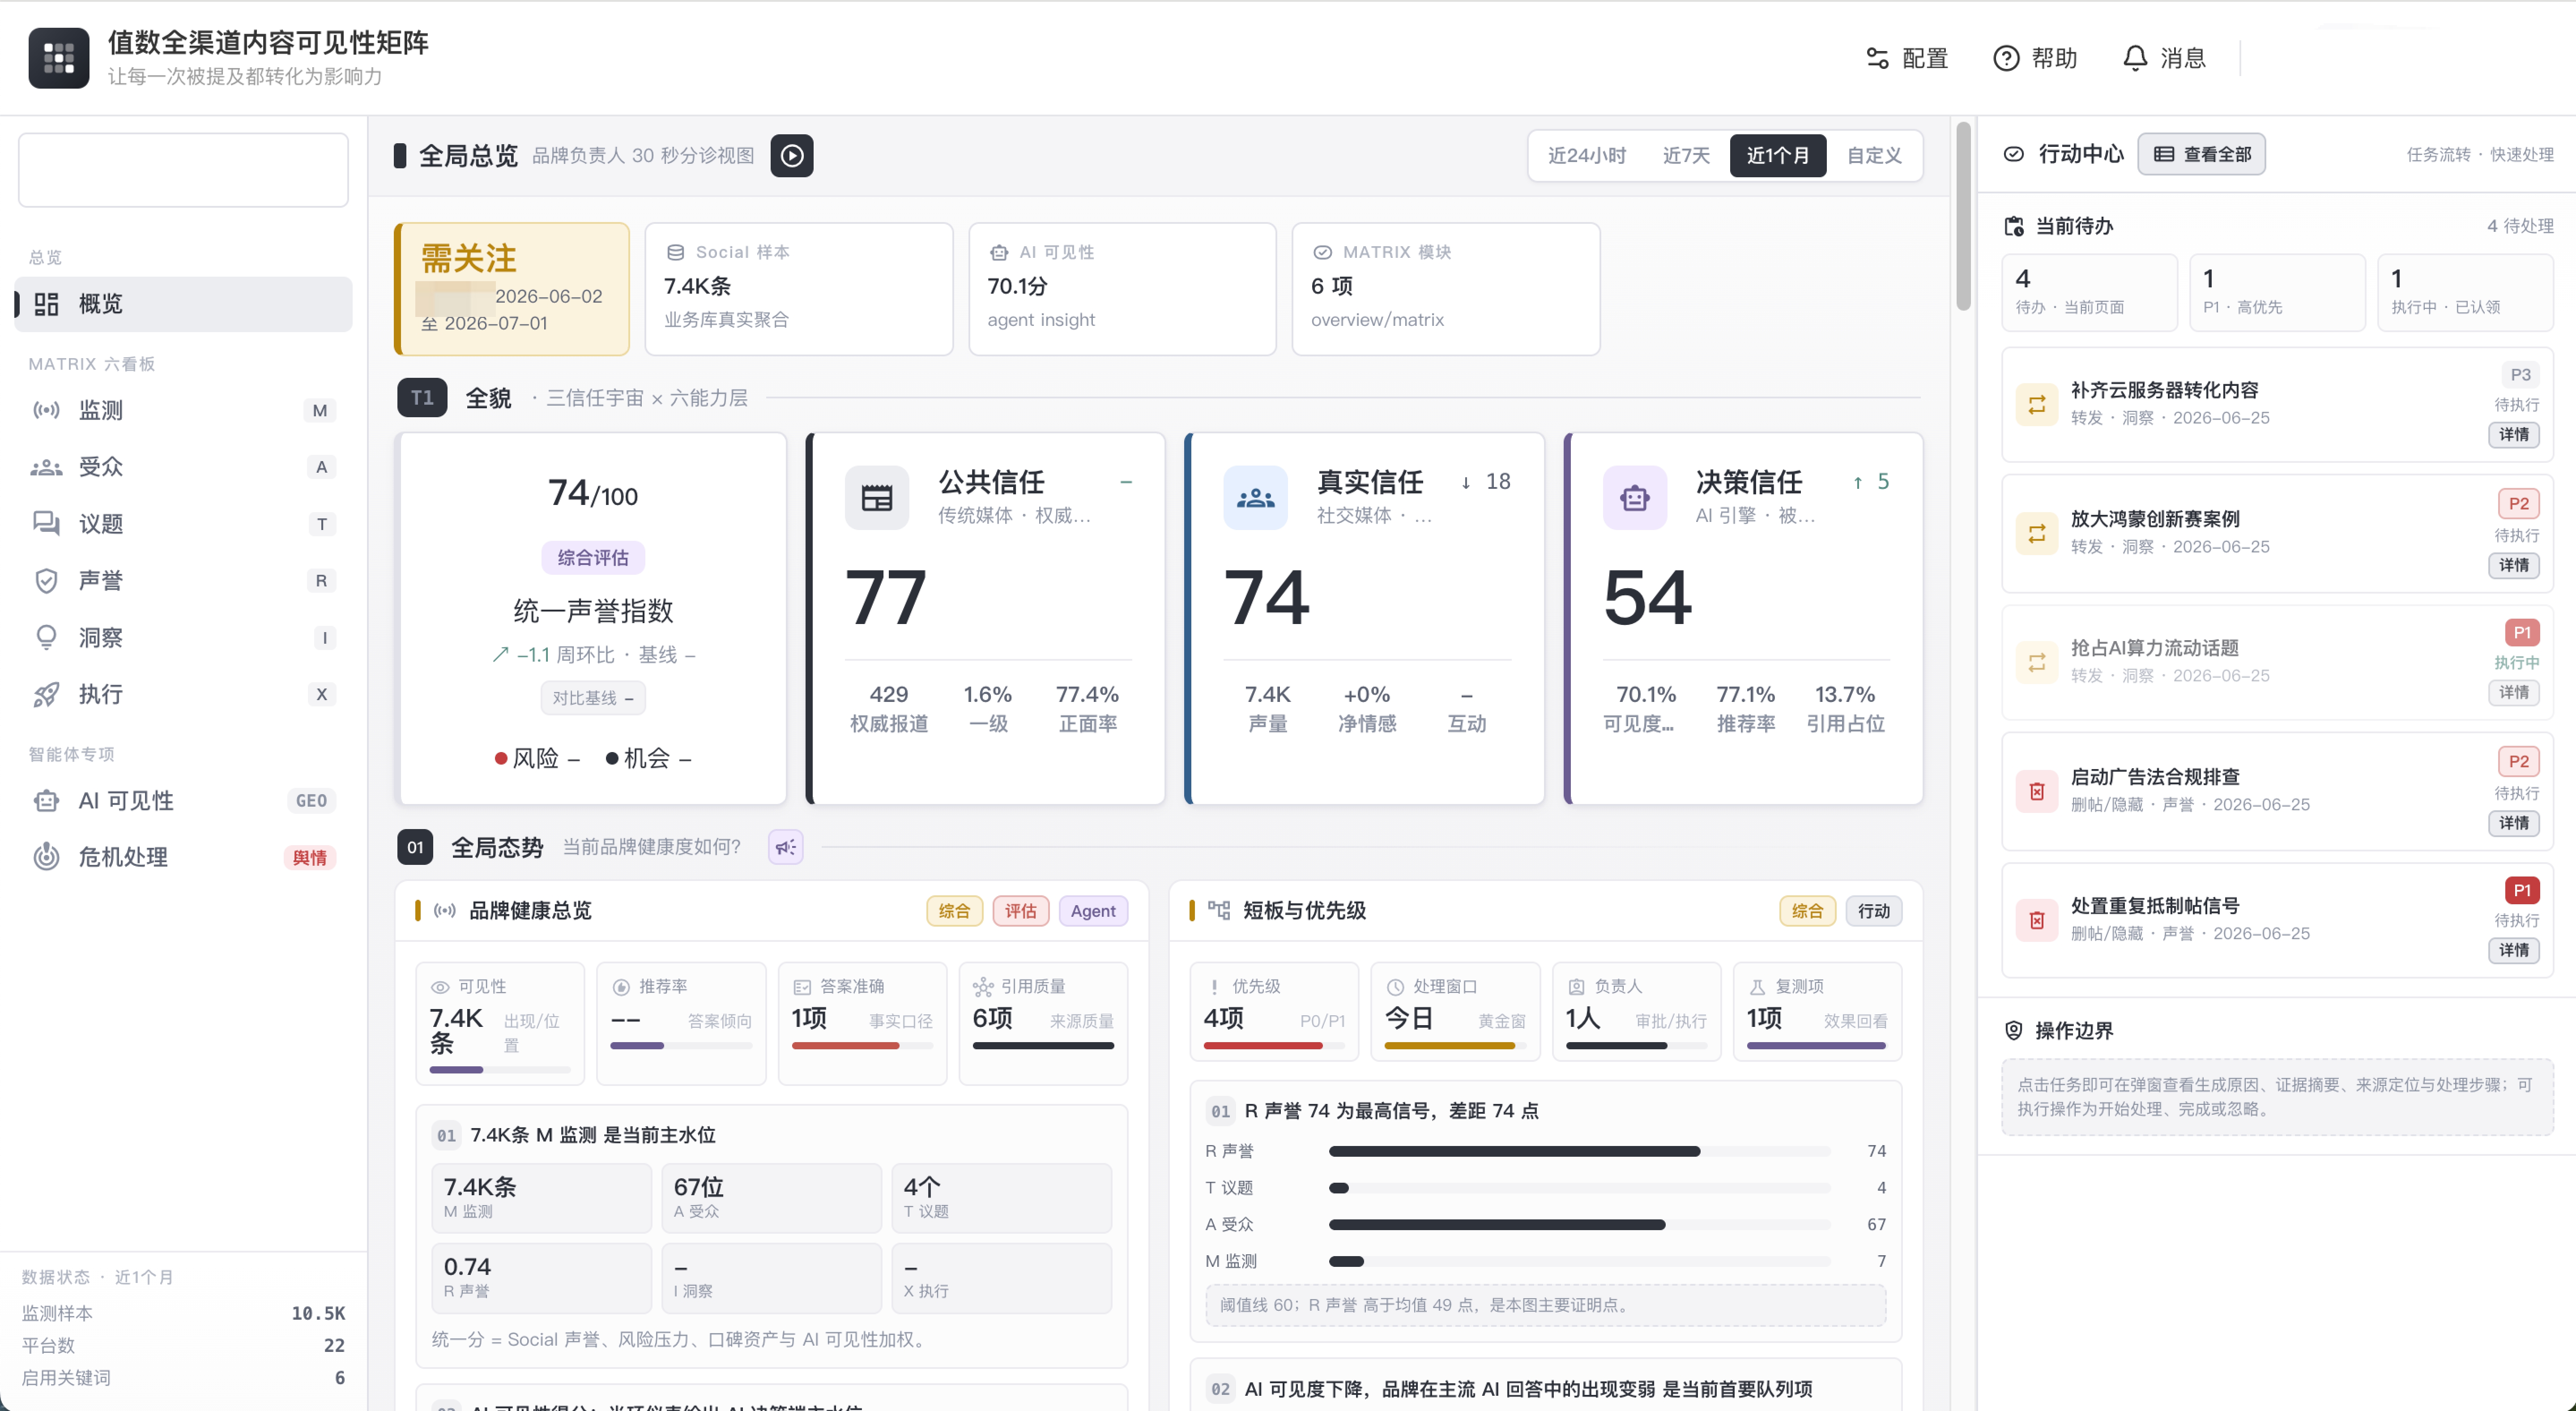2576x1411 pixels.
Task: Switch range to 近24小时
Action: pyautogui.click(x=1586, y=155)
